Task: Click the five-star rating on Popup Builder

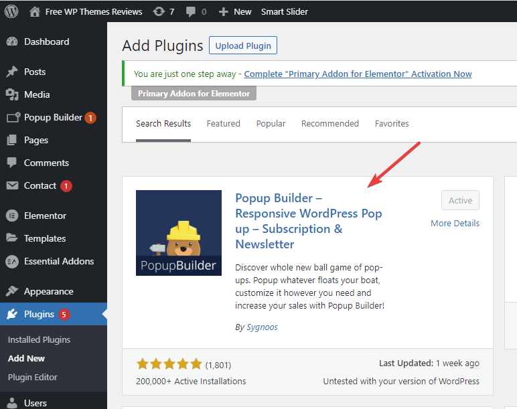Action: coord(169,364)
